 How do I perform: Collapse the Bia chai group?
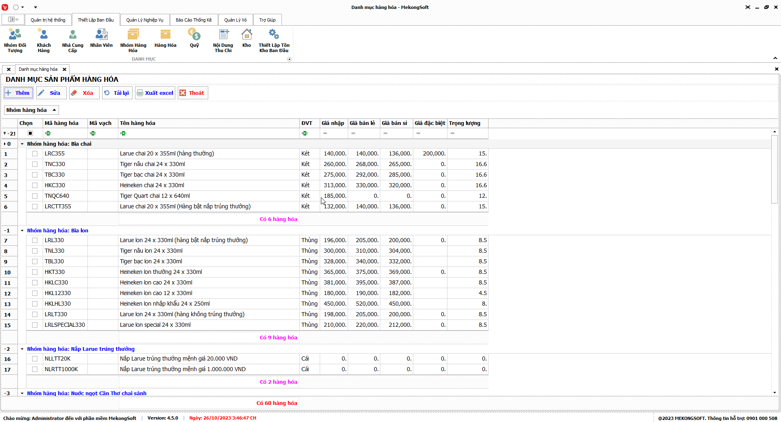(22, 144)
